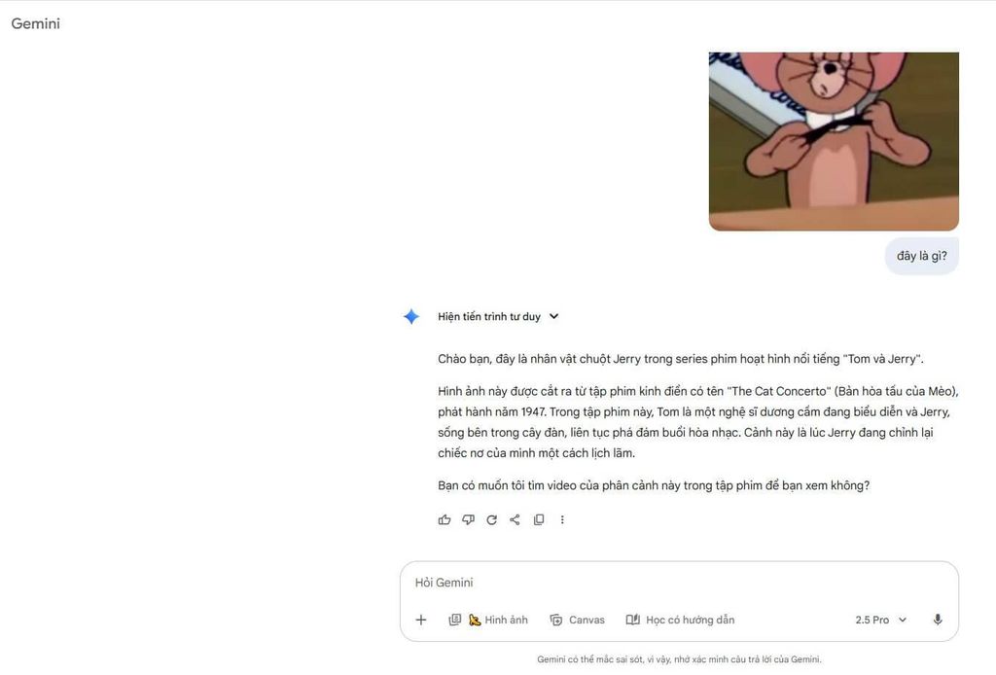
Task: Click the deep research icon beside Hình ảnh
Action: tap(455, 620)
